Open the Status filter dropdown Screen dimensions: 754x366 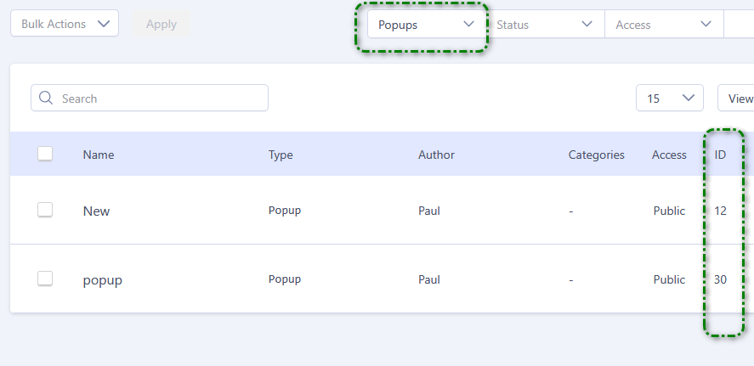(544, 25)
